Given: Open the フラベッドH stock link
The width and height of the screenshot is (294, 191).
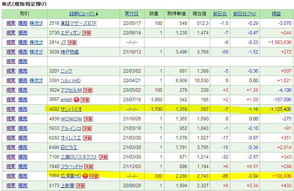Looking at the screenshot, I should [71, 167].
